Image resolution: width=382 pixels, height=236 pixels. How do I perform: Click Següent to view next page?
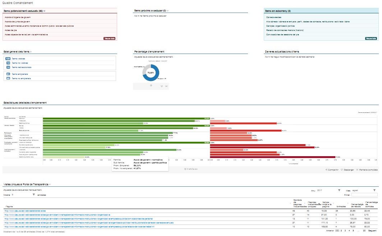373,230
